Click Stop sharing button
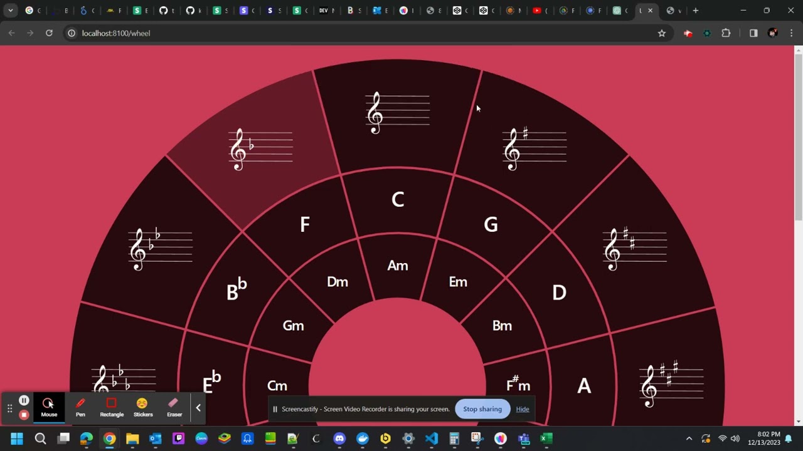 [x=482, y=409]
